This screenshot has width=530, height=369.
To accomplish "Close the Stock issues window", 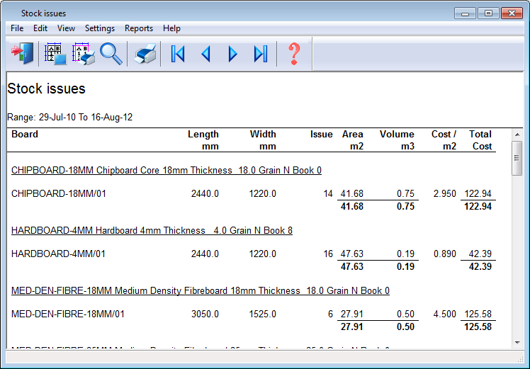I will point(512,13).
